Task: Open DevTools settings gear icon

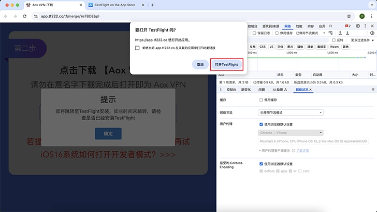Action: [x=358, y=25]
